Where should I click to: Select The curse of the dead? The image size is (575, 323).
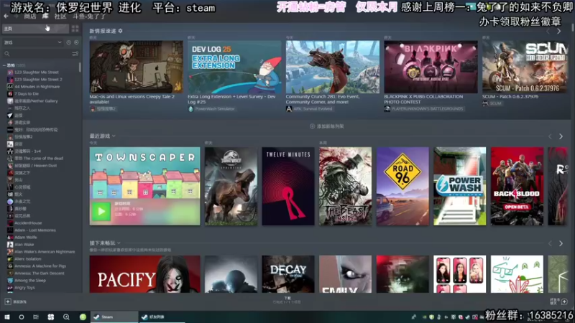[x=39, y=158]
